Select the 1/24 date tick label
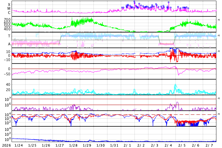Image resolution: width=222 pixels, height=148 pixels. [19, 145]
